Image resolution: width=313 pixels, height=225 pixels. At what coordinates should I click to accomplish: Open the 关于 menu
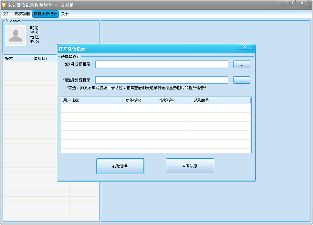(x=65, y=14)
